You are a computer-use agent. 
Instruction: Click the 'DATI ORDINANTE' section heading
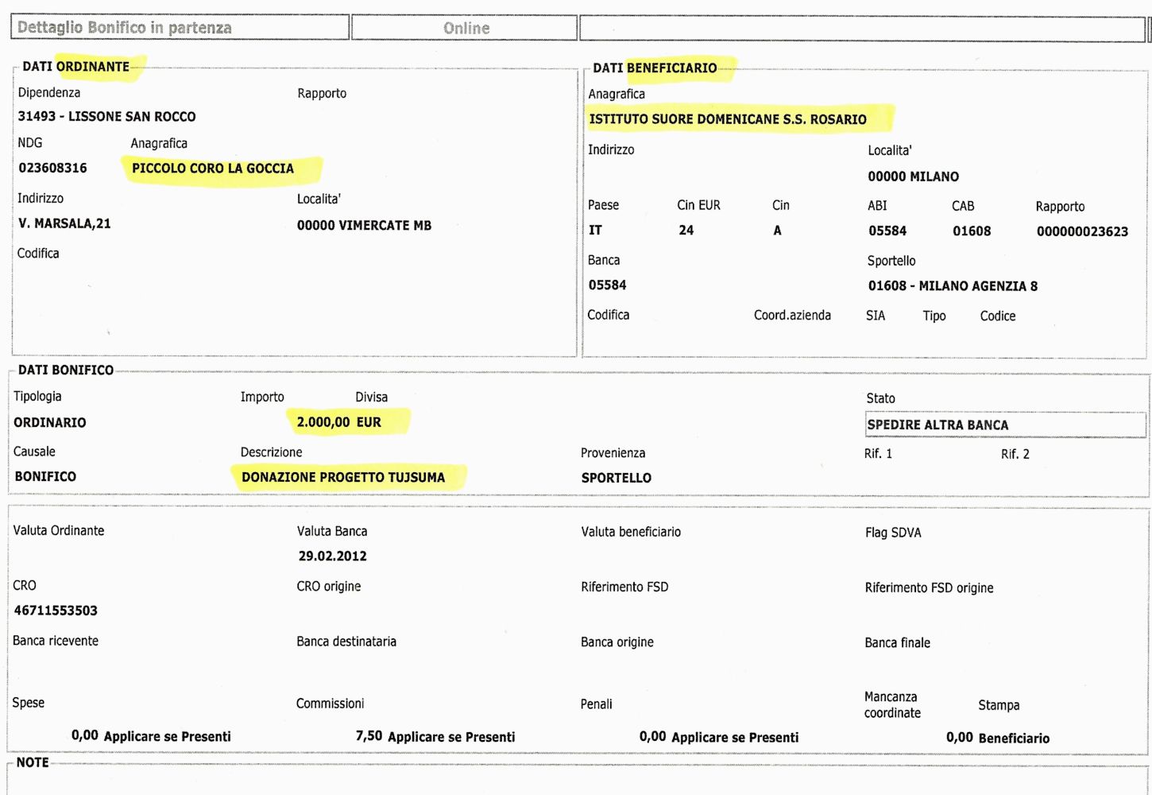75,67
